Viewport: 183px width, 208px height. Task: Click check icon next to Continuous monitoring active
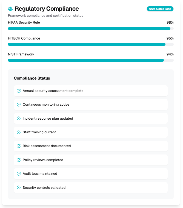(19, 105)
